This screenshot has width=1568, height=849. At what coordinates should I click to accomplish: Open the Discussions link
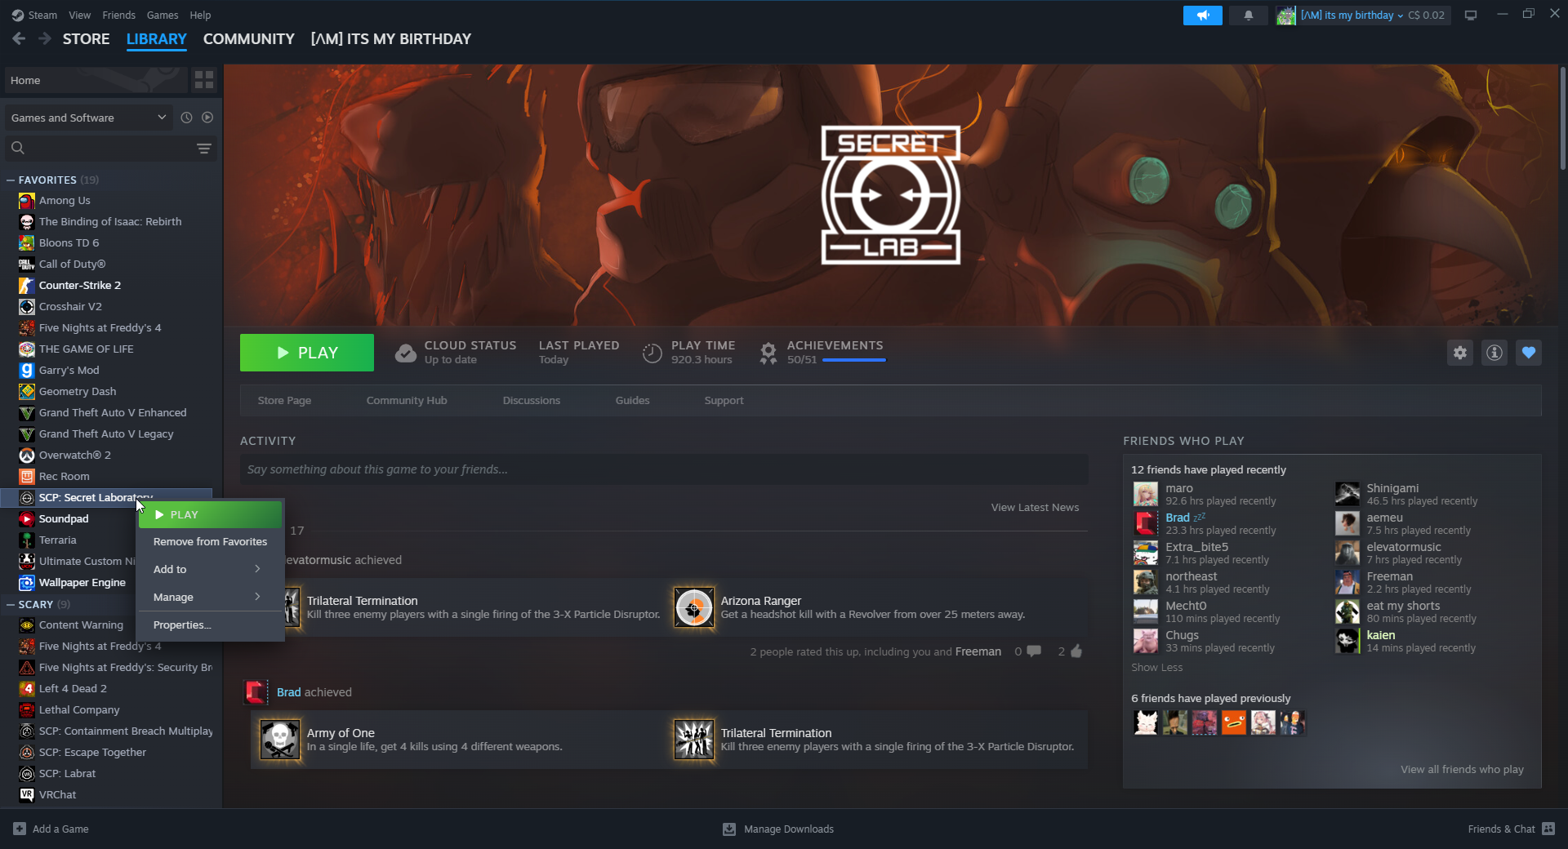coord(532,401)
